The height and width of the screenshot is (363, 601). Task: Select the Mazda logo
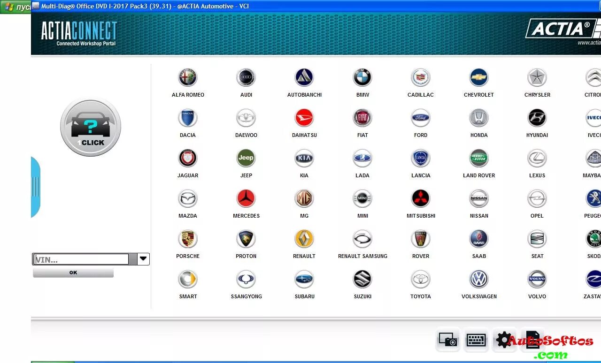(x=188, y=198)
